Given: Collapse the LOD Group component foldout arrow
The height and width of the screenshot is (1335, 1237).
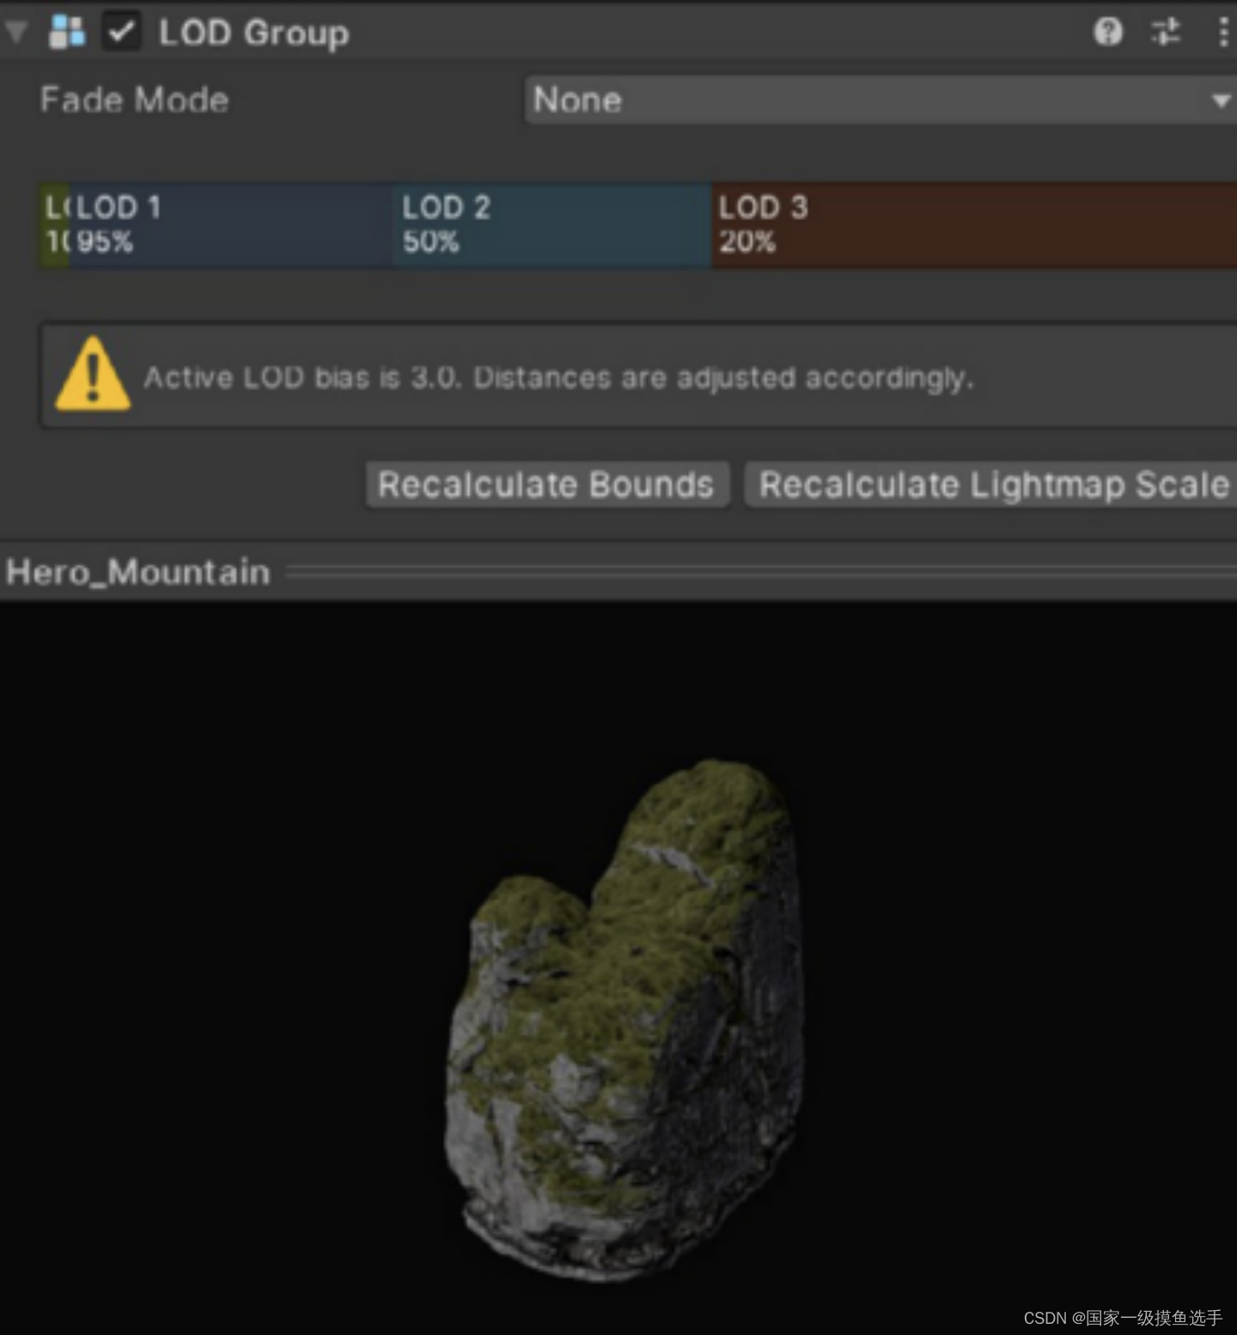Looking at the screenshot, I should [x=16, y=33].
